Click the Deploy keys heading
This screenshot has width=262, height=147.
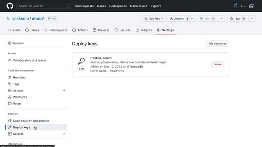pos(85,44)
